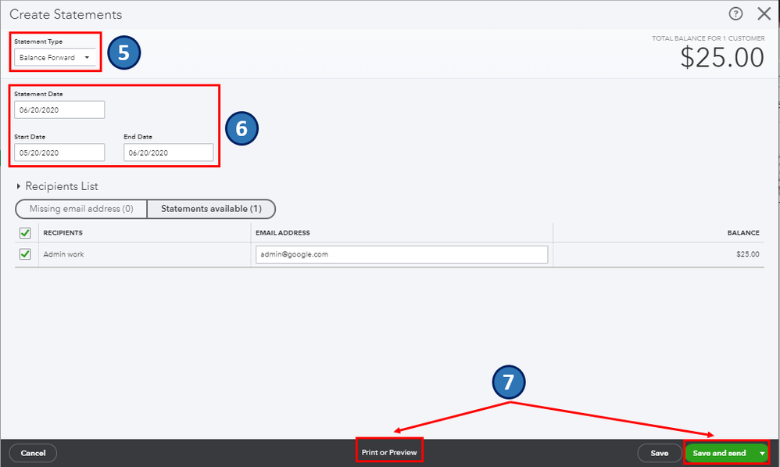Click the BALANCE column header

click(x=743, y=232)
